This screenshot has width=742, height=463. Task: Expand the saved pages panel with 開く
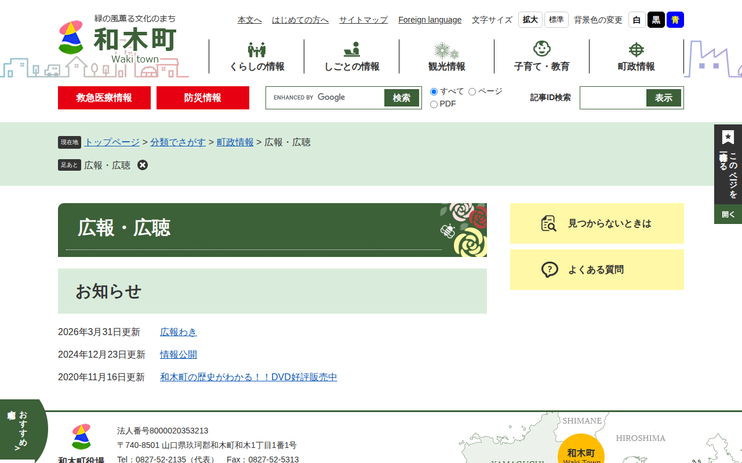coord(728,214)
